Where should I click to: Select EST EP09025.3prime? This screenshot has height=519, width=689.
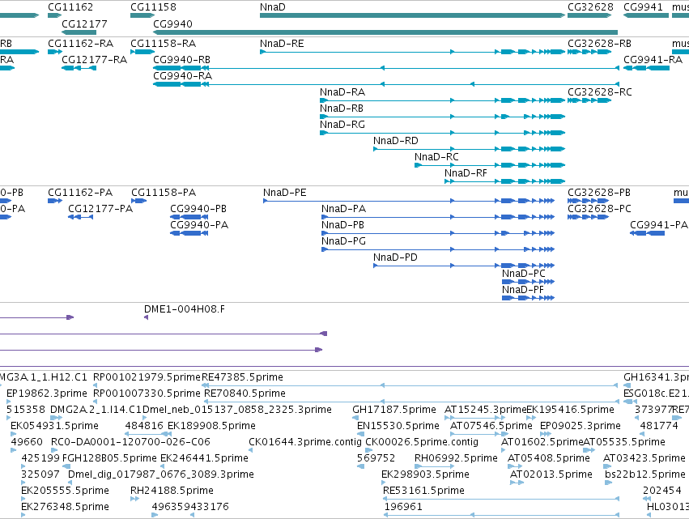pos(546,434)
